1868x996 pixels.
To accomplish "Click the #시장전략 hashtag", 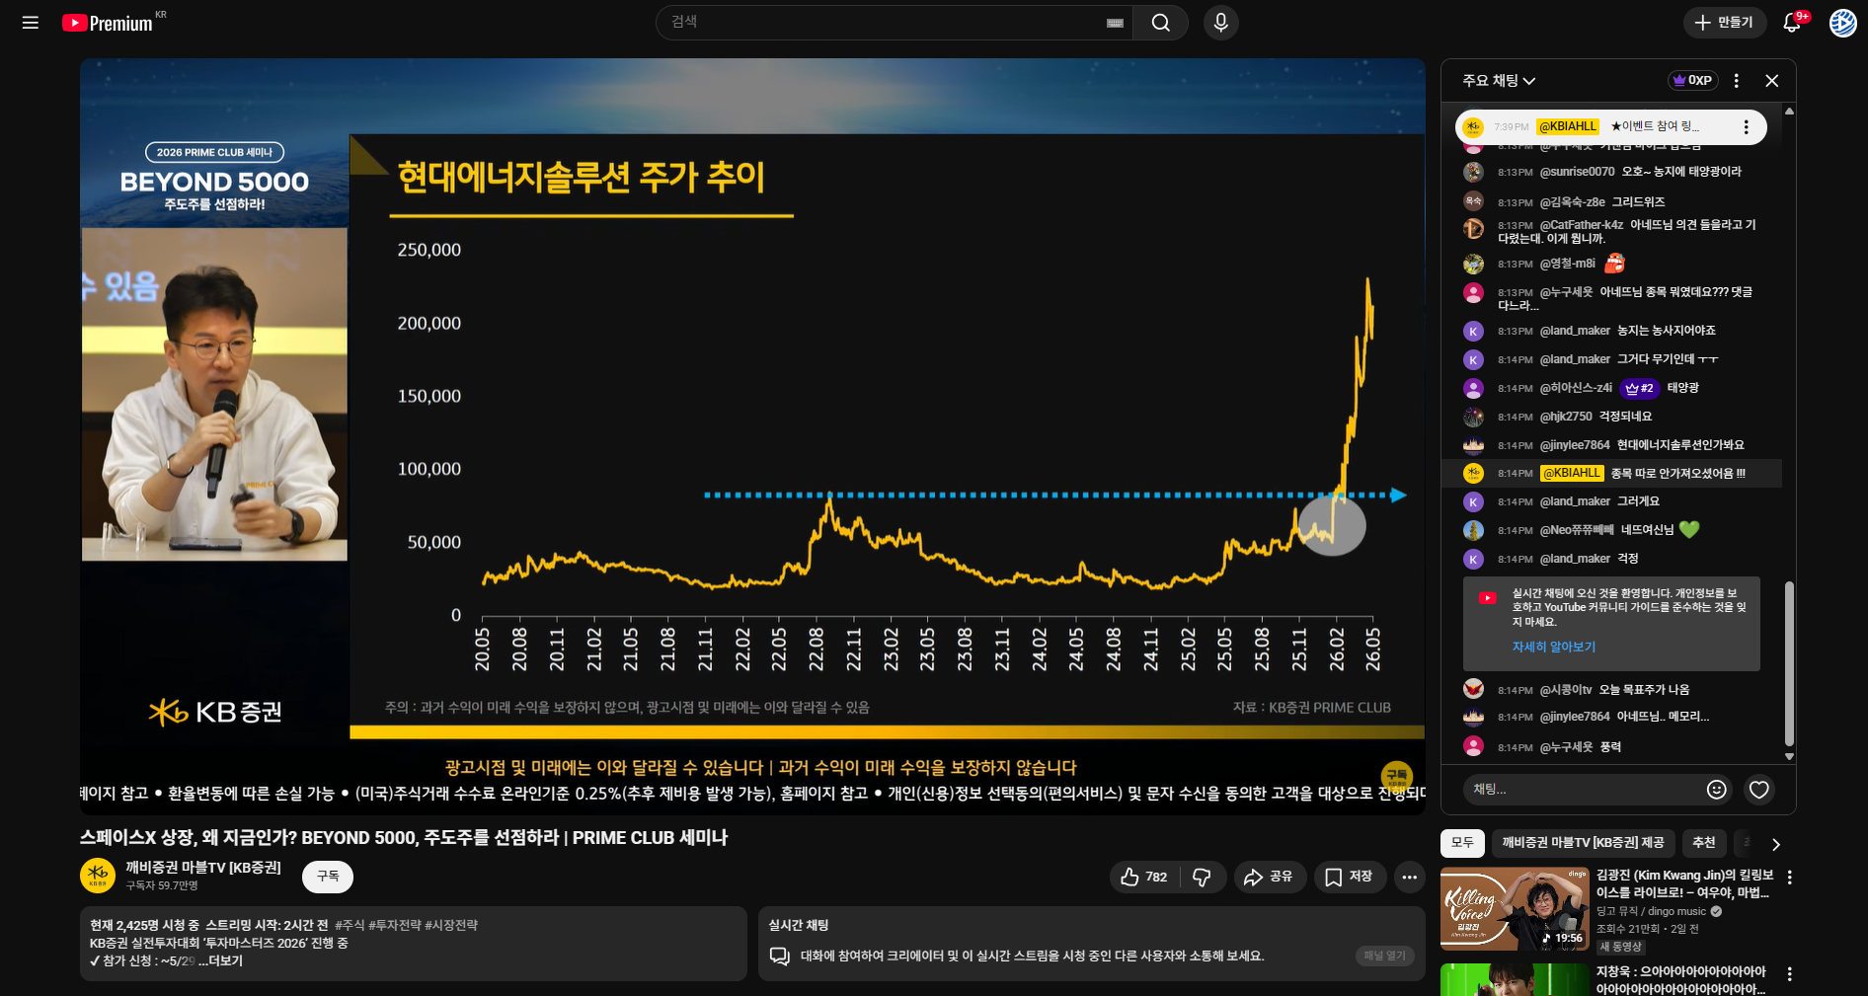I will pos(451,925).
